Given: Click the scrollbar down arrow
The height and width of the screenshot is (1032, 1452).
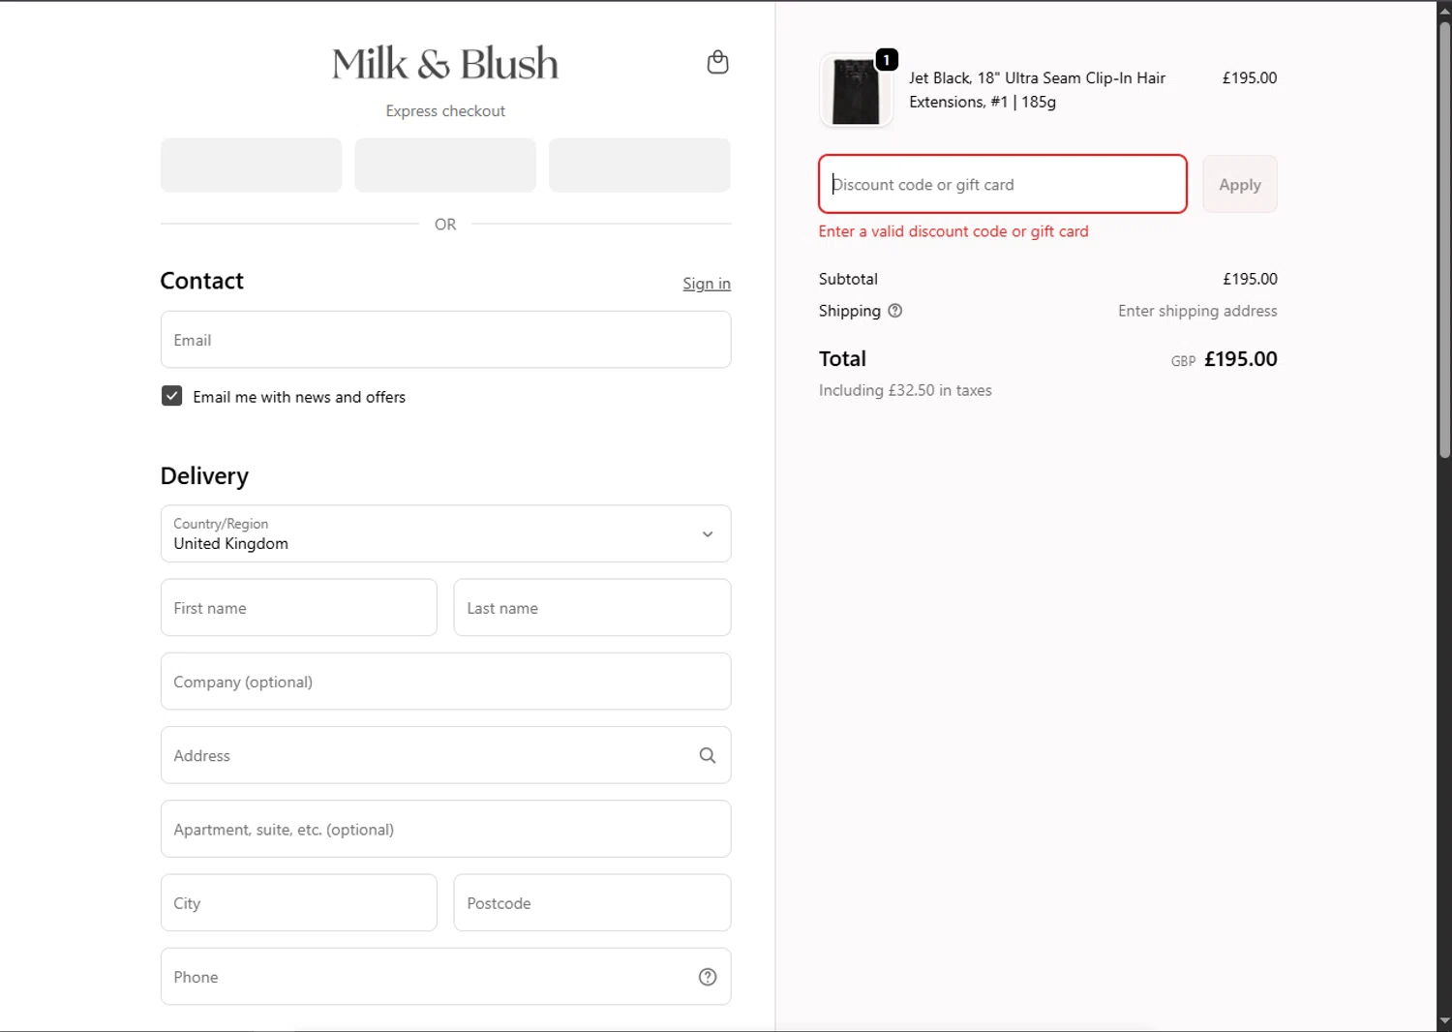Looking at the screenshot, I should pyautogui.click(x=1444, y=1021).
